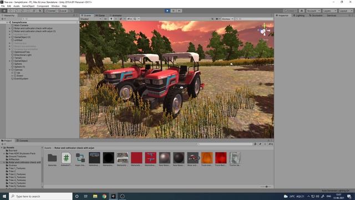Screen dimensions: 355x200
Task: Select the Move tool
Action: [x=11, y=11]
